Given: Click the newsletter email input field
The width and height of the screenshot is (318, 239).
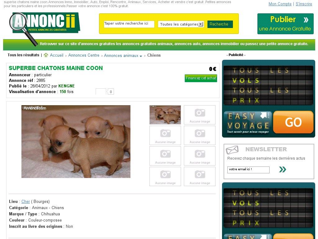Looking at the screenshot, I should coord(248,170).
